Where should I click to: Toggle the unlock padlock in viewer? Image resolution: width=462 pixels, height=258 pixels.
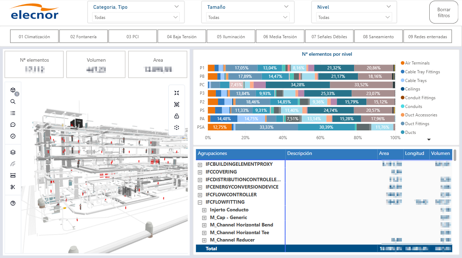click(177, 116)
